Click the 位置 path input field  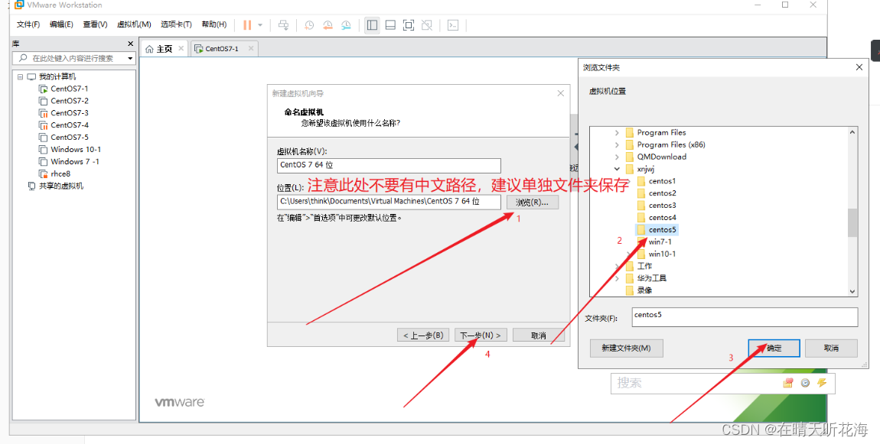pyautogui.click(x=389, y=202)
